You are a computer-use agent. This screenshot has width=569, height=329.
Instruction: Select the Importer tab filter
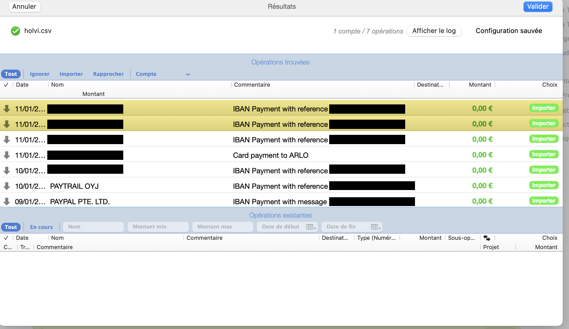71,74
